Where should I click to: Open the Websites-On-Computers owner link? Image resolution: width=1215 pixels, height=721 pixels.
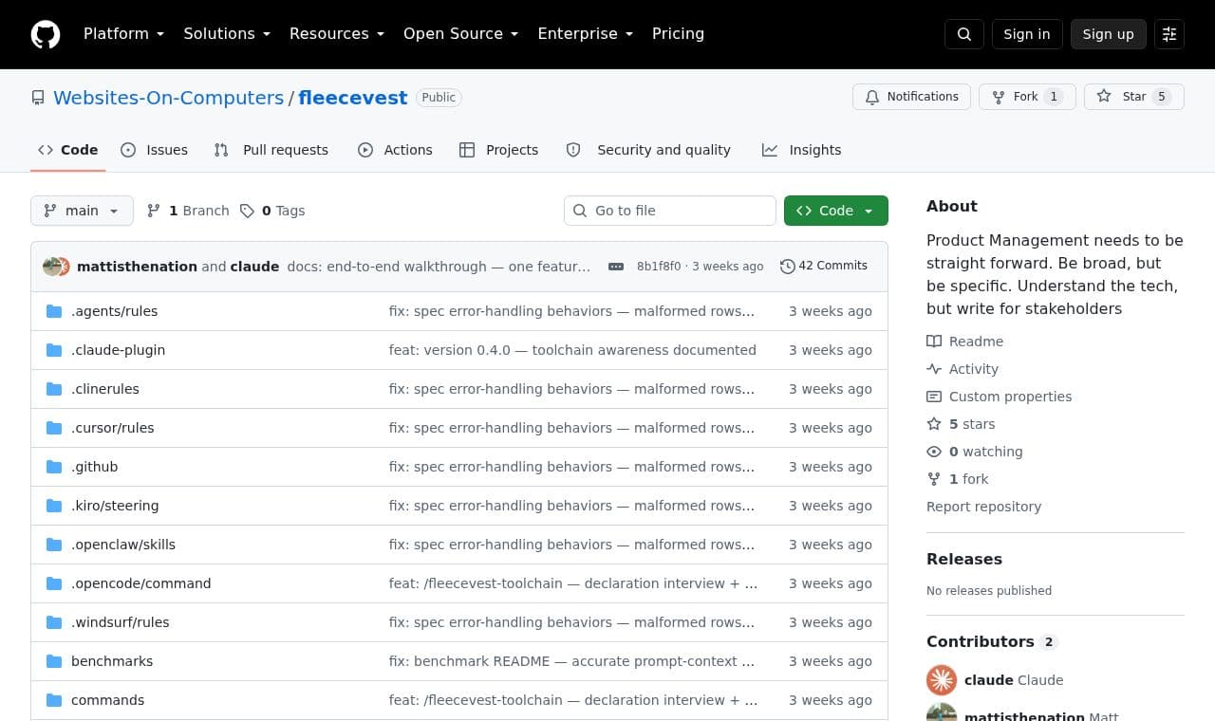[x=168, y=98]
